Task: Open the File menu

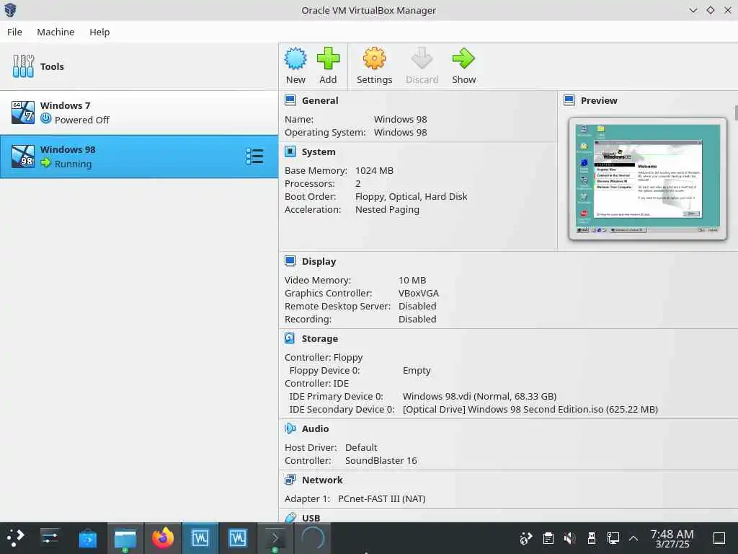Action: 14,32
